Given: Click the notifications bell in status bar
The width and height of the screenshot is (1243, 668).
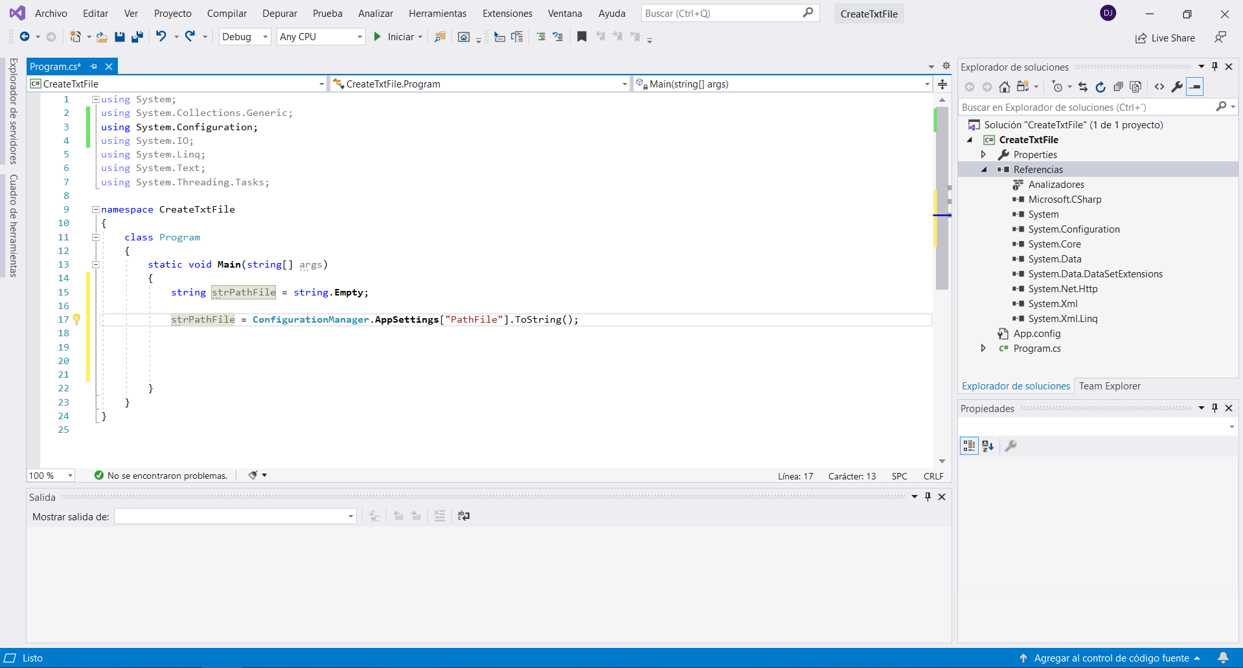Looking at the screenshot, I should (x=1223, y=658).
